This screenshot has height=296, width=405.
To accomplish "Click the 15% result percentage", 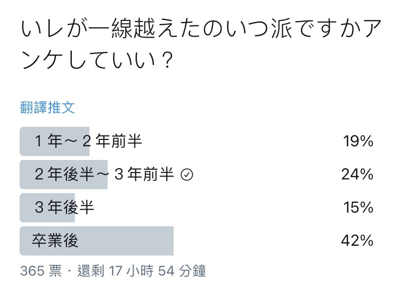I will 358,208.
